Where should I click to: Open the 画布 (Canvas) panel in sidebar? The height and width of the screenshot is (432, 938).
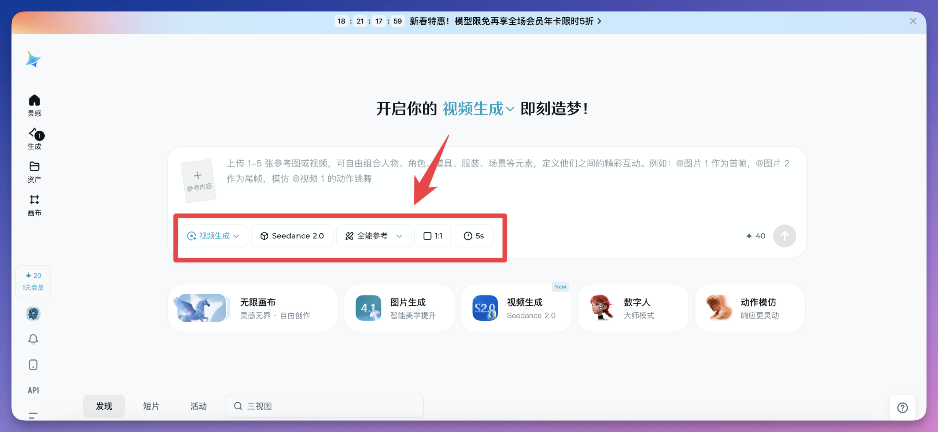34,205
